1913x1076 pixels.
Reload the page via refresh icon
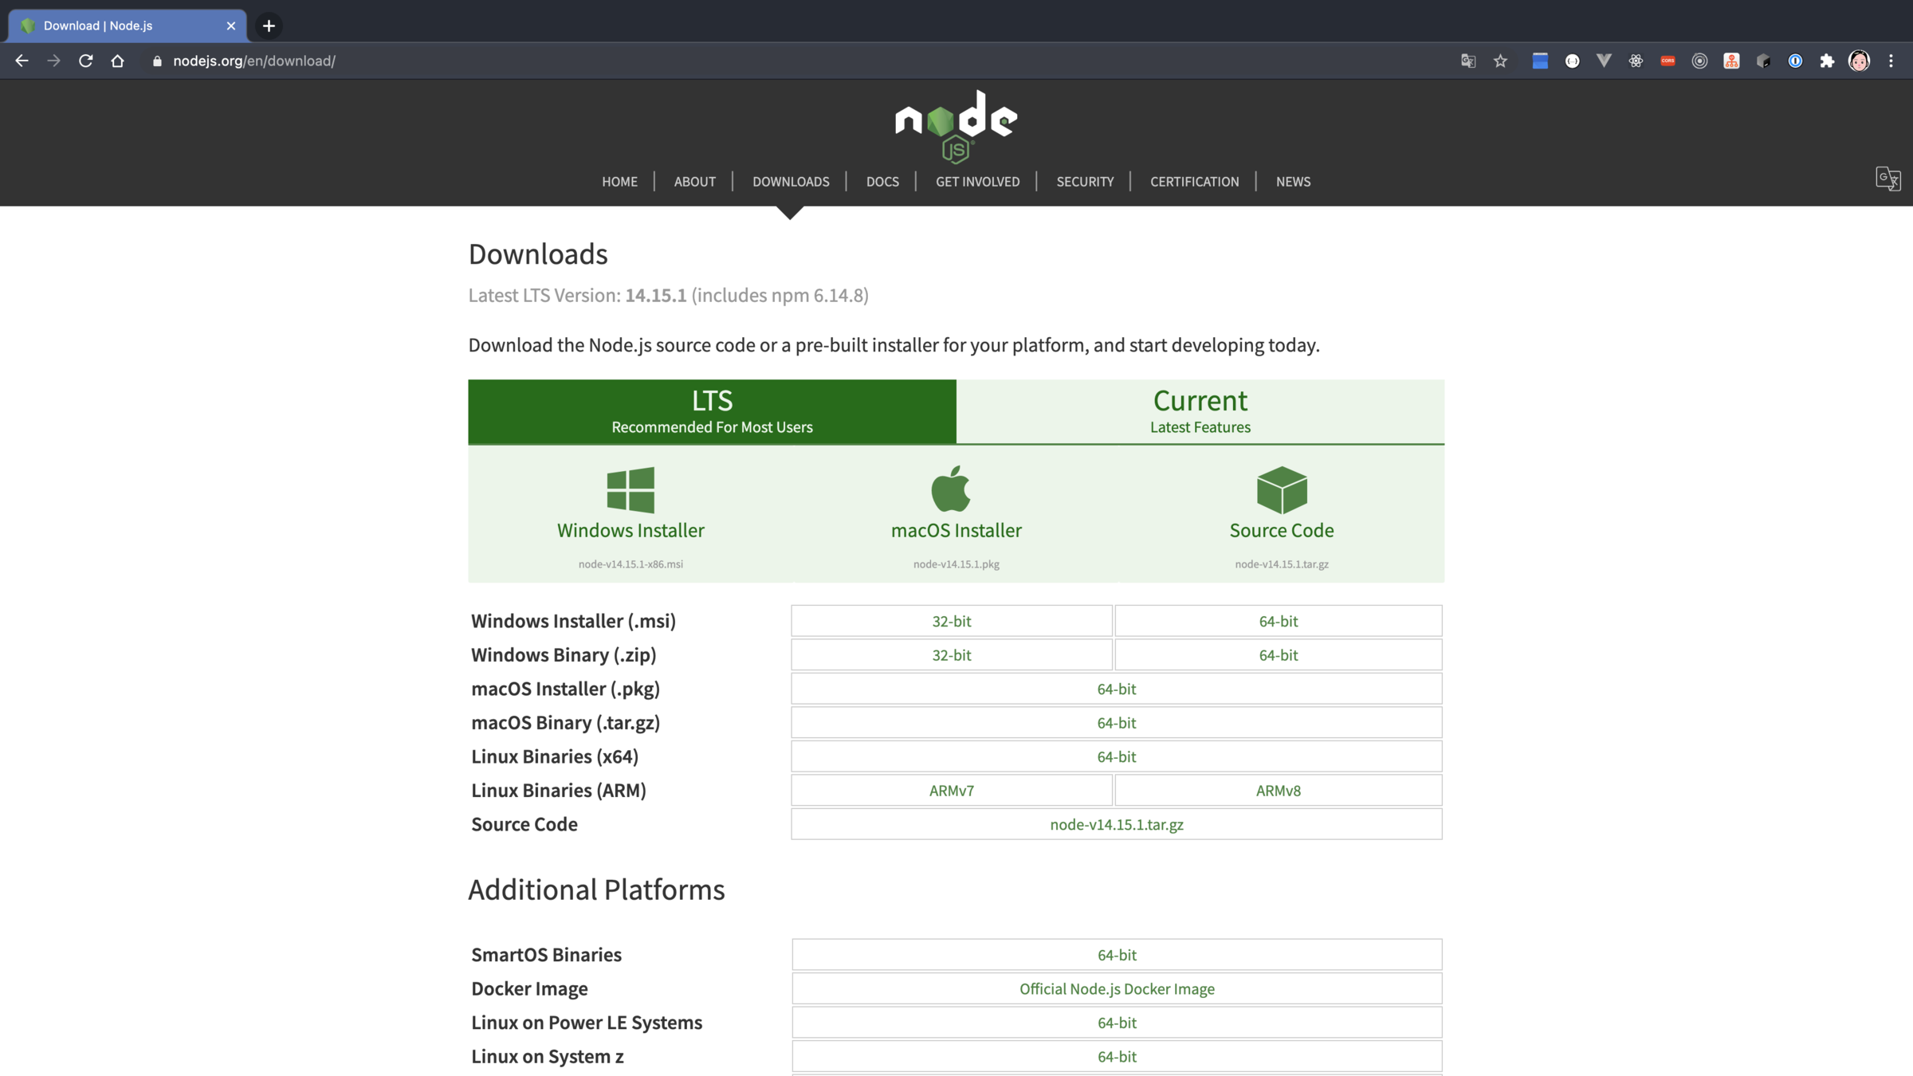coord(86,61)
